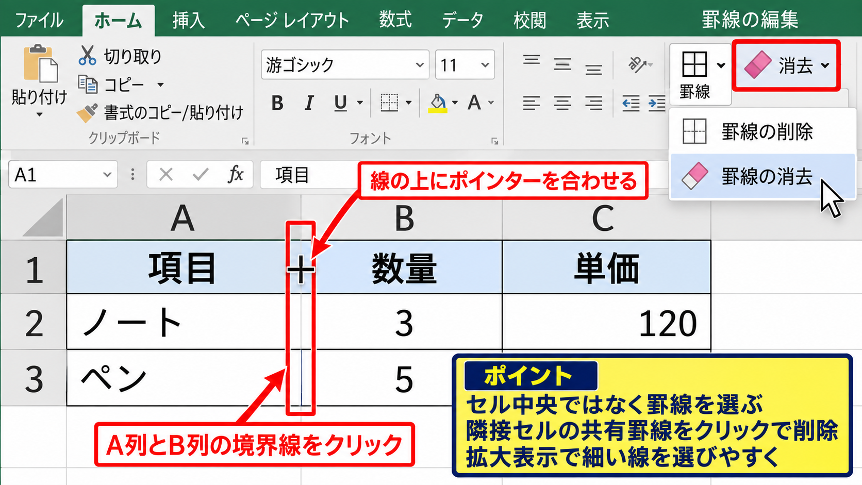Align text to middle vertically

coord(562,64)
